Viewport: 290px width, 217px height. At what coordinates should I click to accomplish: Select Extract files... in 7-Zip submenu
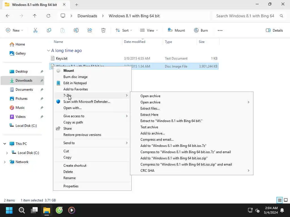coord(192,108)
